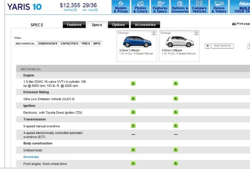Screen dimensions: 250x169
Task: Select the Specs tab
Action: pyautogui.click(x=97, y=25)
